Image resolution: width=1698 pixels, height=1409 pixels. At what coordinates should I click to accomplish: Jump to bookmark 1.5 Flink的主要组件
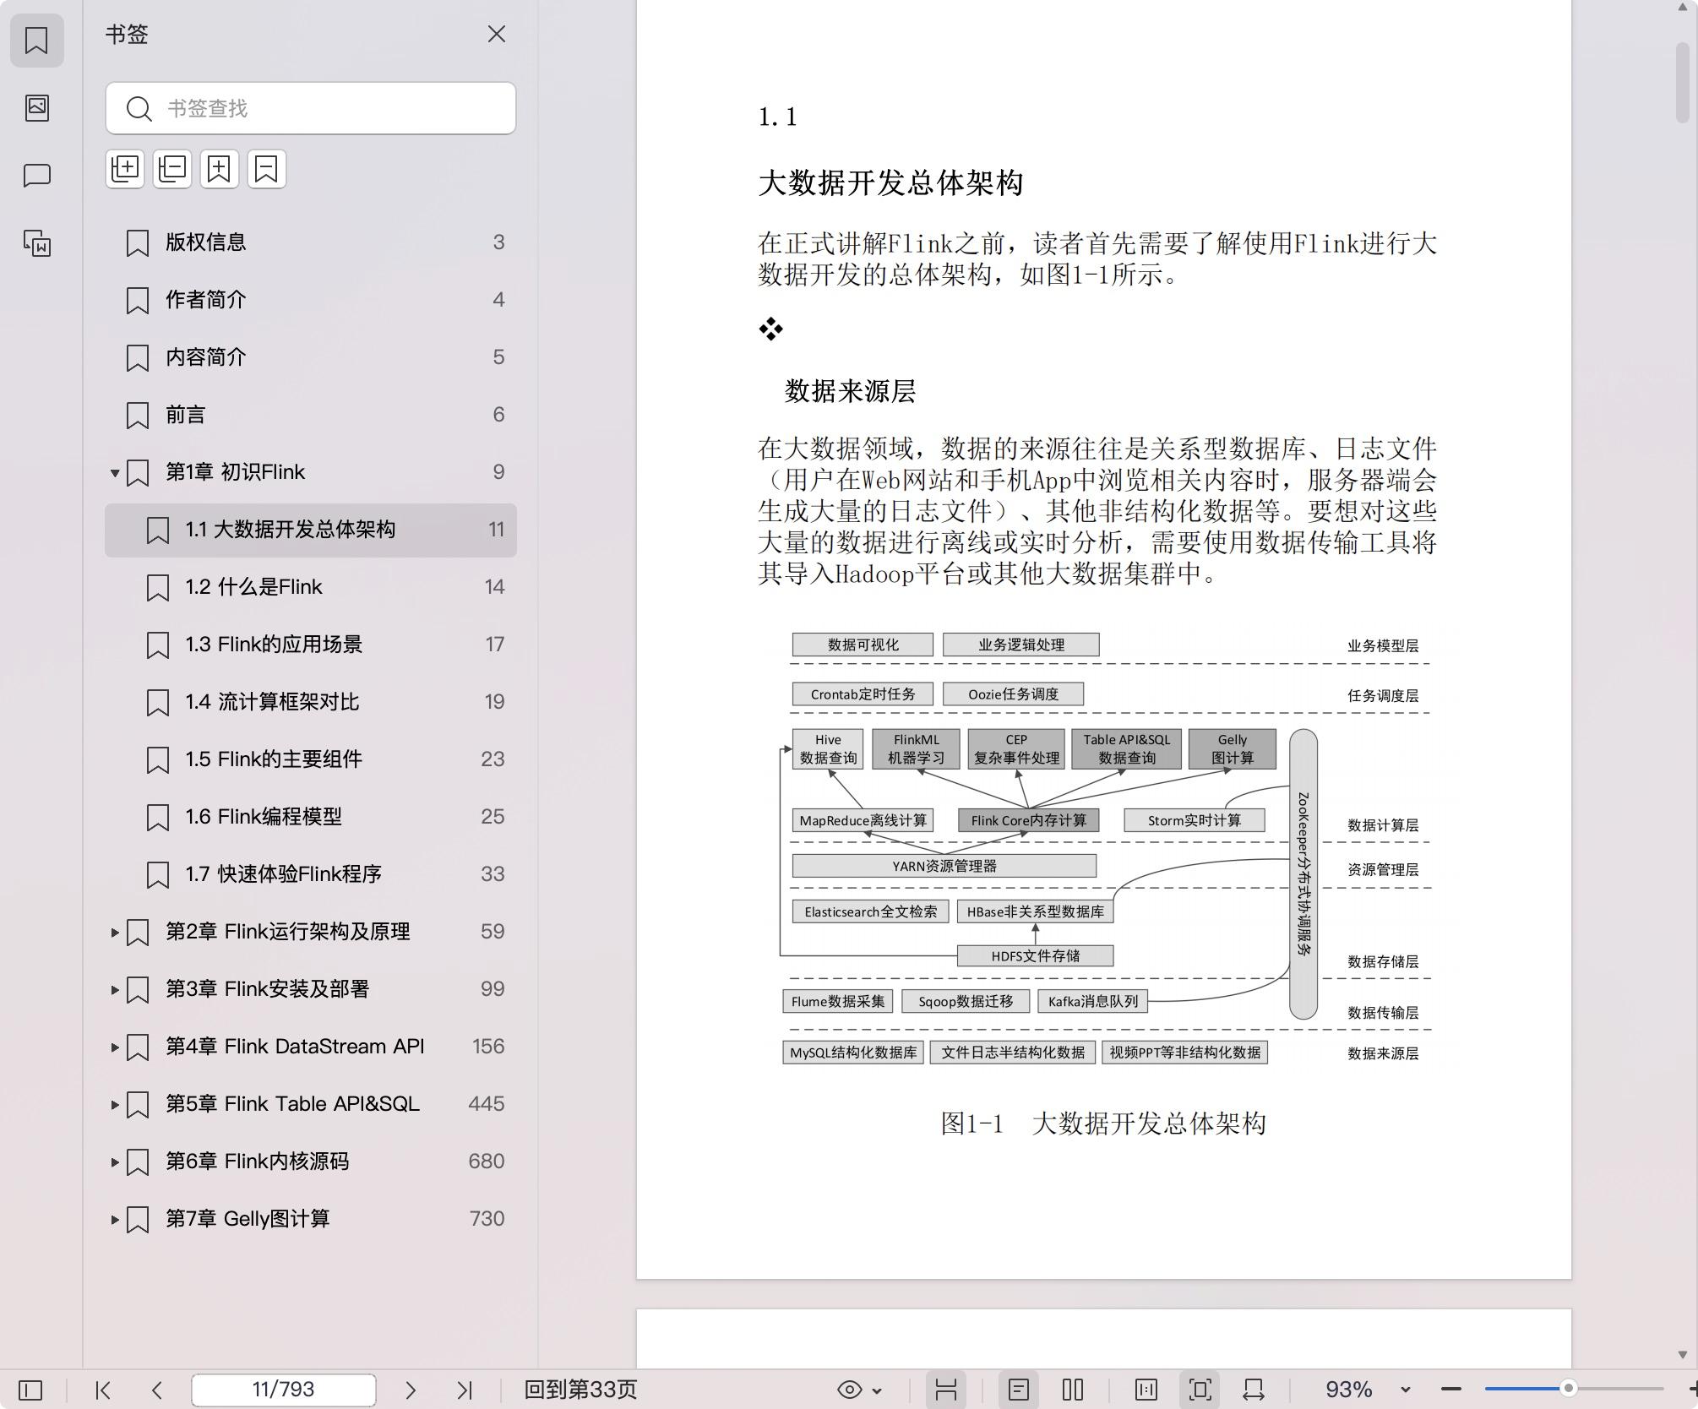[x=311, y=759]
